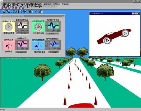This screenshot has width=141, height=111.
Task: Click the blue 横向加速度仪表 gauge
Action: tap(38, 46)
